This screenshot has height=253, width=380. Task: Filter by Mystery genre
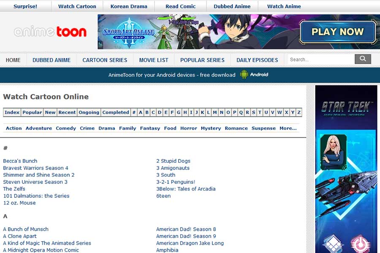(x=211, y=128)
